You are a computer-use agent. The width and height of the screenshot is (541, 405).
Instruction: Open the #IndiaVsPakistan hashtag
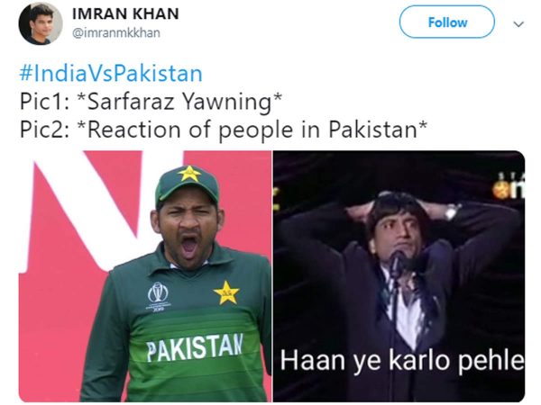click(x=111, y=74)
